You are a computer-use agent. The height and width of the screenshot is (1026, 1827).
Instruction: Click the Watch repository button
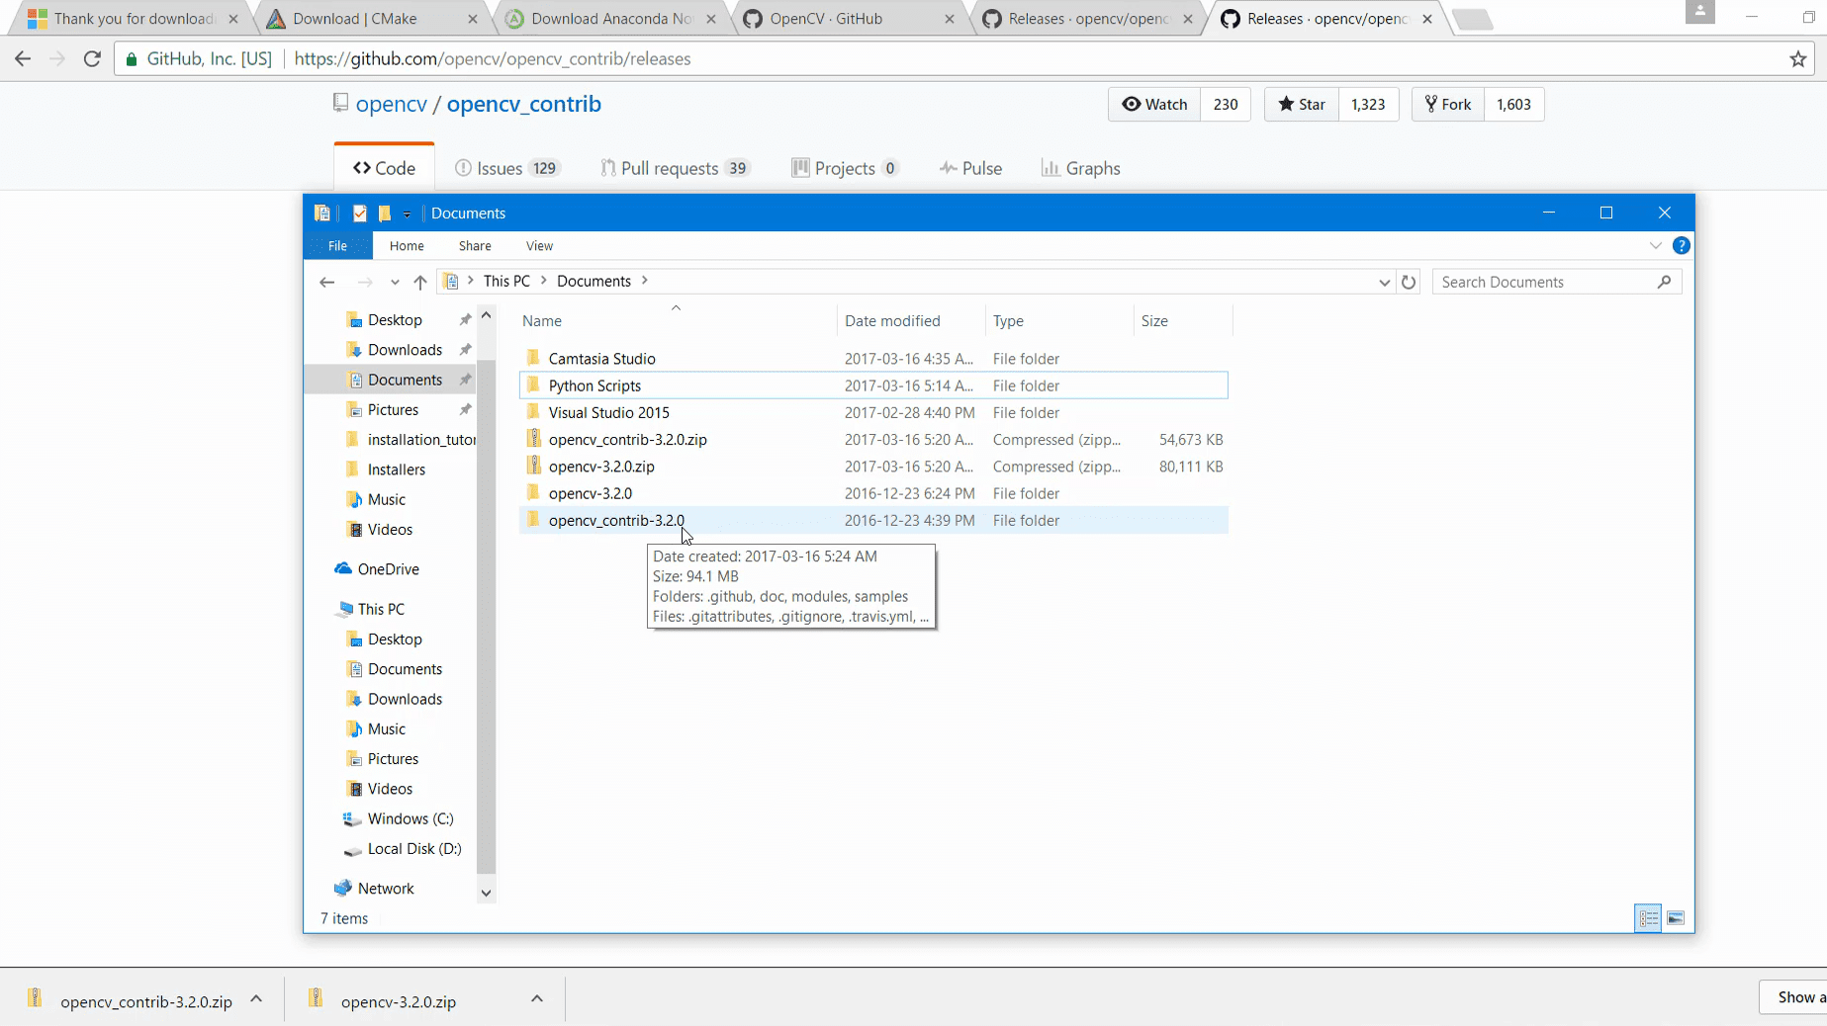point(1154,104)
